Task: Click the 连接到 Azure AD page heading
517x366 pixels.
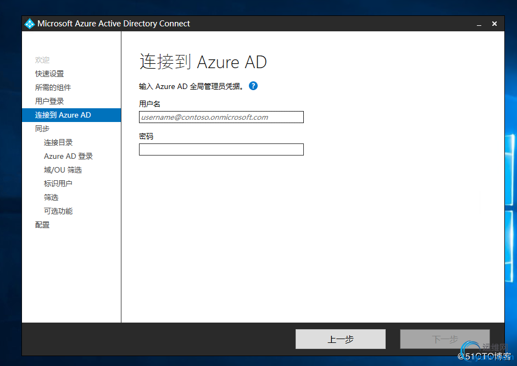Action: click(x=203, y=62)
